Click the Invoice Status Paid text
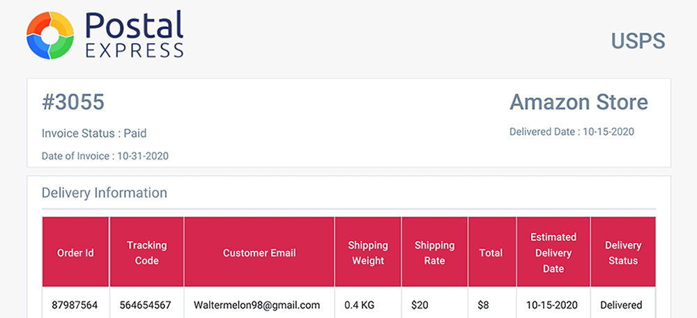The height and width of the screenshot is (318, 697). tap(94, 133)
